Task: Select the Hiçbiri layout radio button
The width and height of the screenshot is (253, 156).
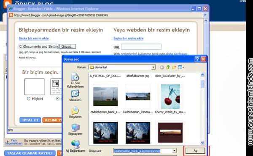Action: (29, 99)
